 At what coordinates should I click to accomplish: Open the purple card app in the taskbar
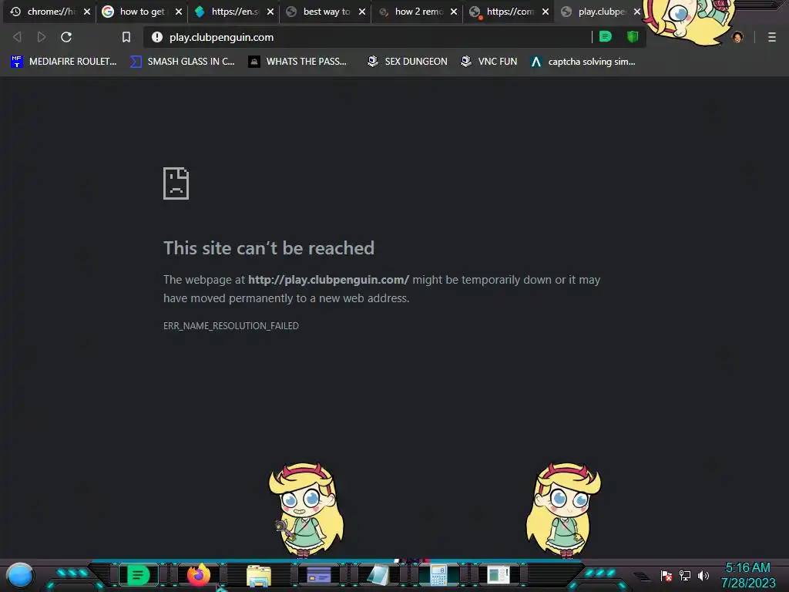318,575
